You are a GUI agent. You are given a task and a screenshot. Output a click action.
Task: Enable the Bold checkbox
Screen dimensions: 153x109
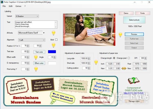56,40
